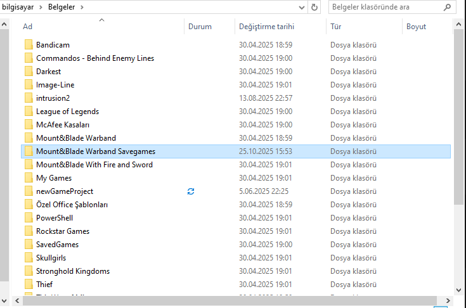Click the file list scroll down arrow
The width and height of the screenshot is (466, 308).
tap(458, 290)
